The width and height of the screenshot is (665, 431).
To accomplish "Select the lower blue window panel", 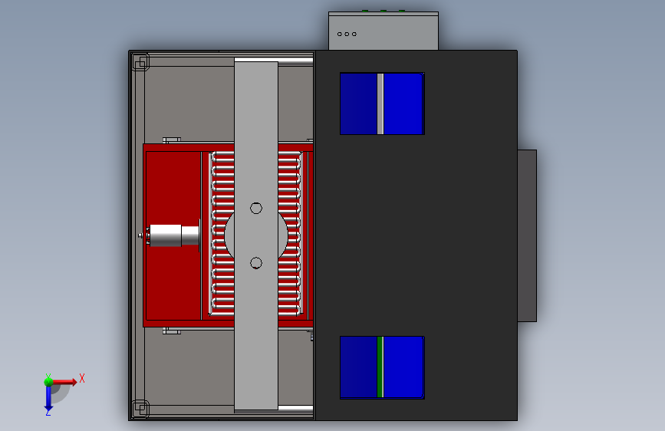I will pos(382,367).
